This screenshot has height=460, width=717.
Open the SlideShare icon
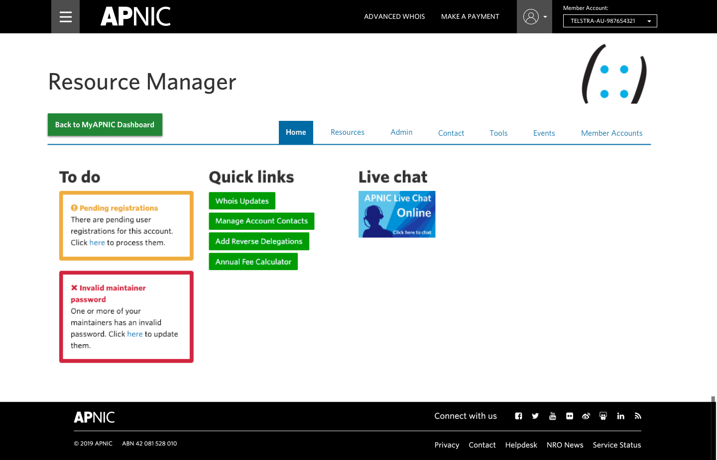(603, 416)
